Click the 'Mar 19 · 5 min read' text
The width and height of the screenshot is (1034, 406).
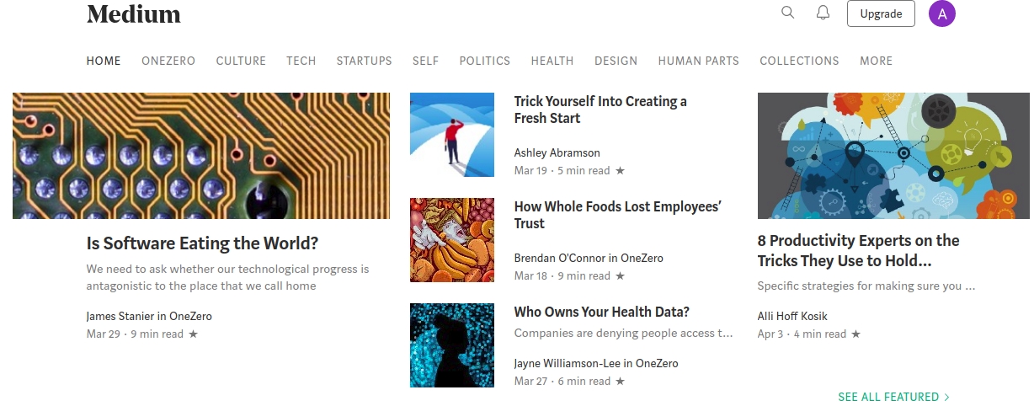(562, 171)
